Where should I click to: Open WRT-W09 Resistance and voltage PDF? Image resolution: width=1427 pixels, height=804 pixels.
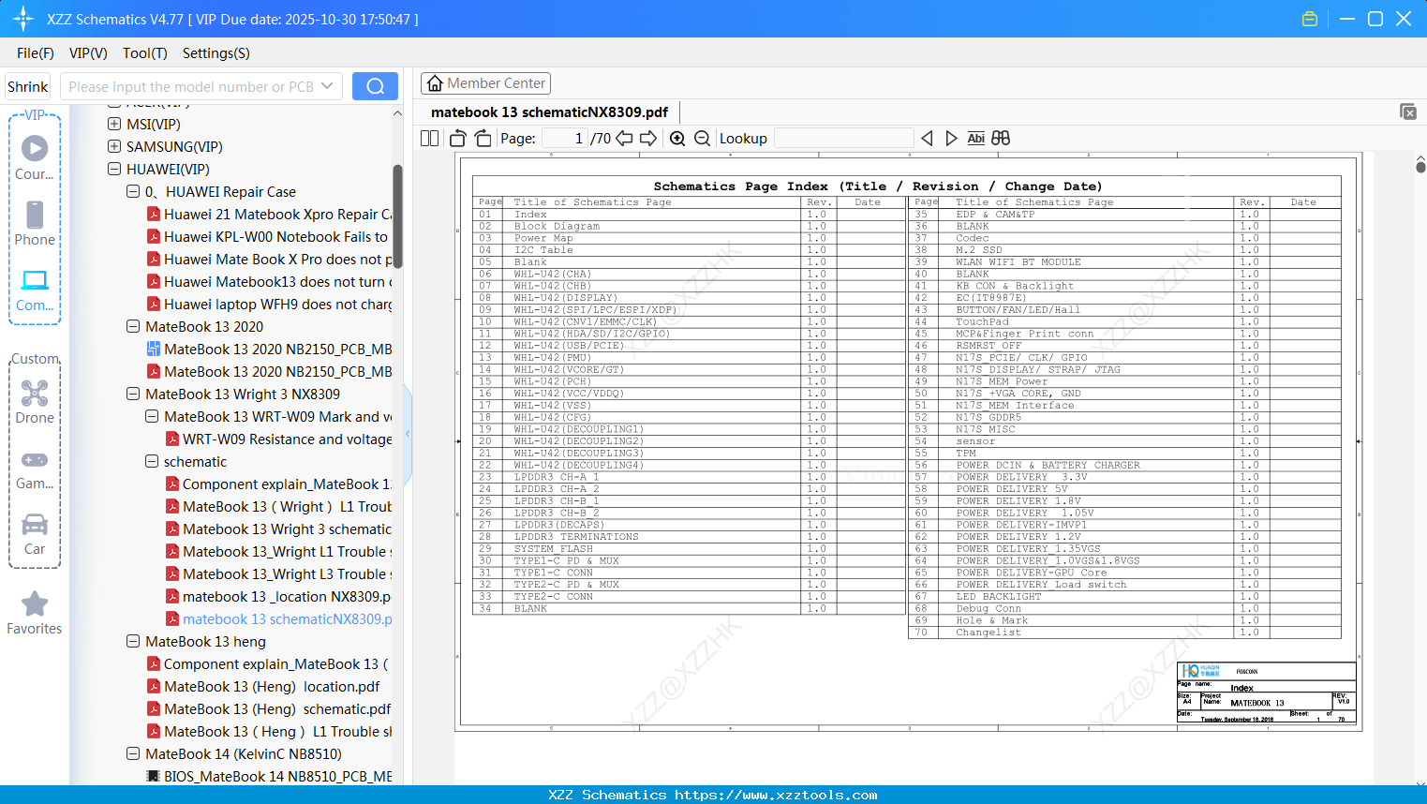point(279,439)
